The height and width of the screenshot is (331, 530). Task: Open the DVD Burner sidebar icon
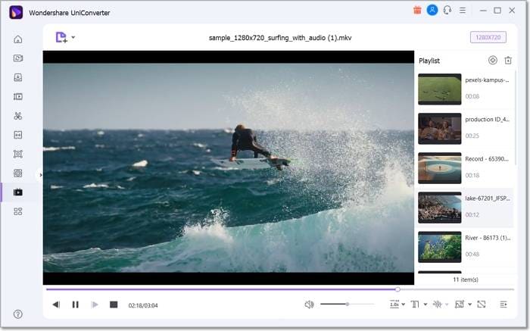(18, 173)
